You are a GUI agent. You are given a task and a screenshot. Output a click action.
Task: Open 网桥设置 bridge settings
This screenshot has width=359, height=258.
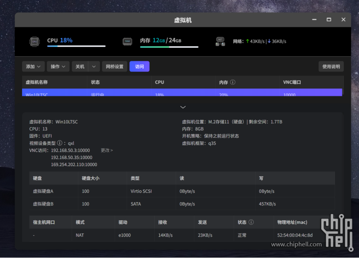point(115,67)
